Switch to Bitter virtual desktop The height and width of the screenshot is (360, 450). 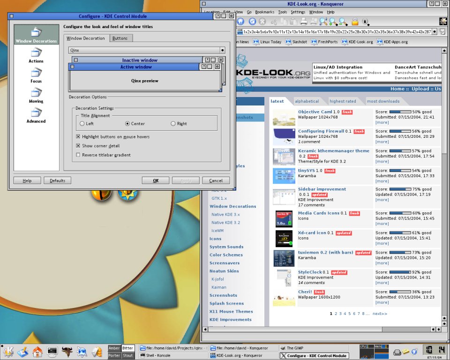pos(127,348)
